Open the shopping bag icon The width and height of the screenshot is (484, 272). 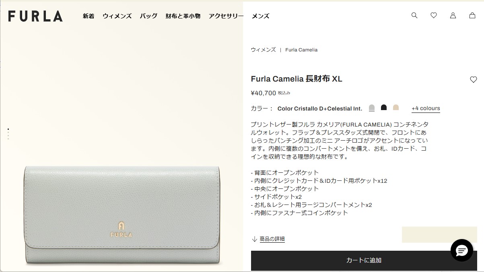472,15
